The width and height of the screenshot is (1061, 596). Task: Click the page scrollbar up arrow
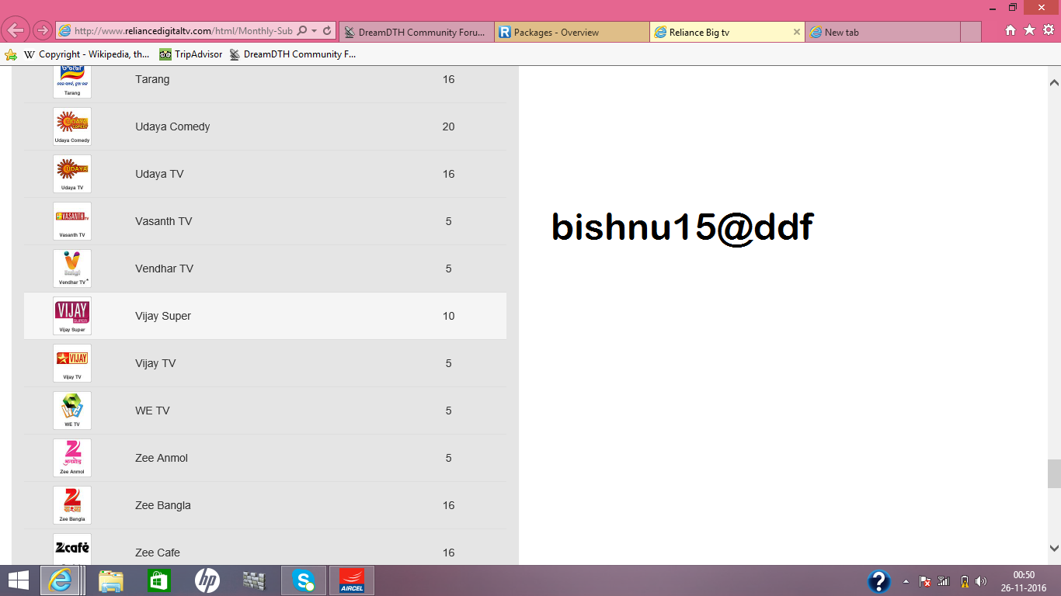point(1054,82)
